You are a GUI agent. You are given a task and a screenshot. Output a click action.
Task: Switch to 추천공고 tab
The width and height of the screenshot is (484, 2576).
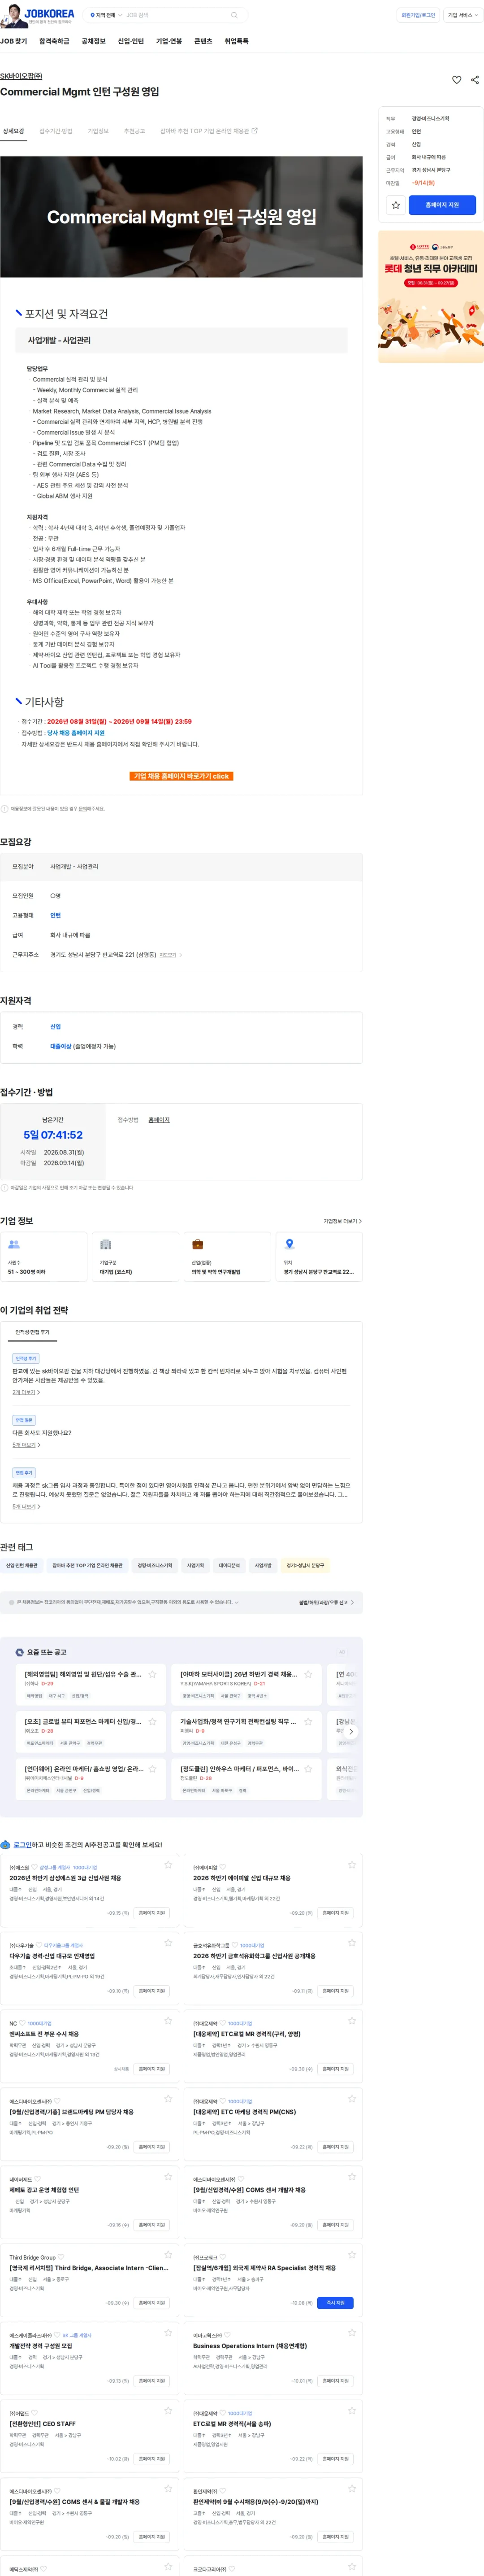click(135, 131)
